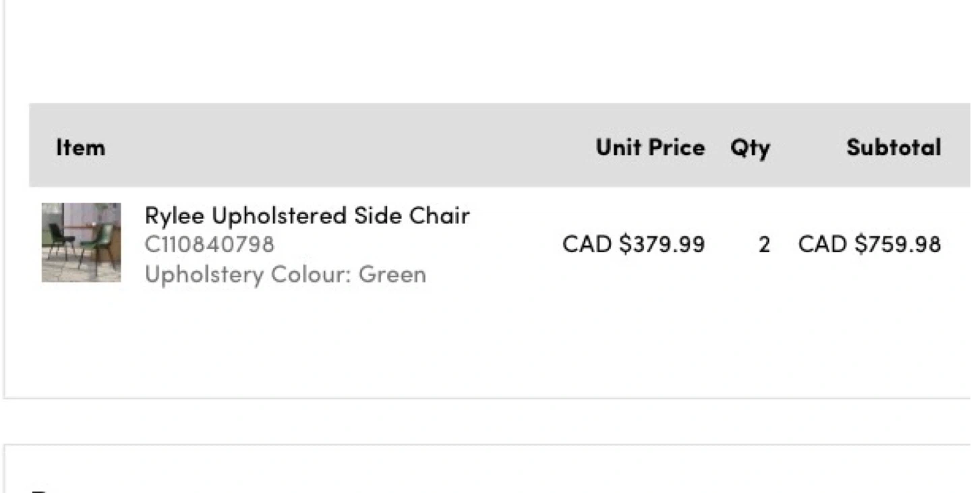This screenshot has height=493, width=971.
Task: Click blank area above the grey table header
Action: pos(472,54)
